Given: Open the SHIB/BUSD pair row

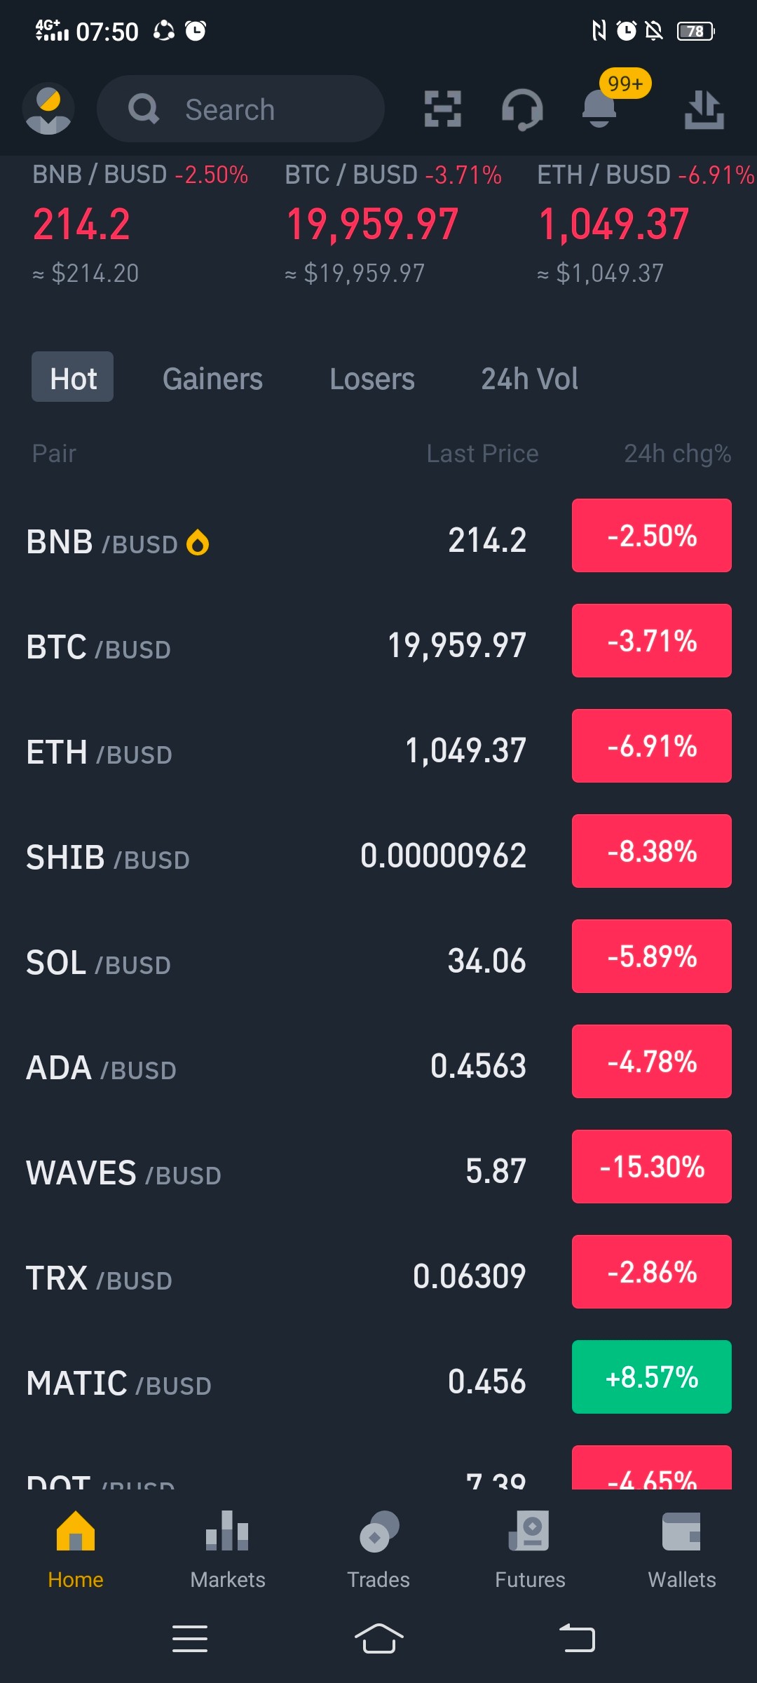Looking at the screenshot, I should coord(378,856).
